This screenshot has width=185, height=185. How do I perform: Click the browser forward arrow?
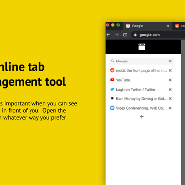point(117,35)
